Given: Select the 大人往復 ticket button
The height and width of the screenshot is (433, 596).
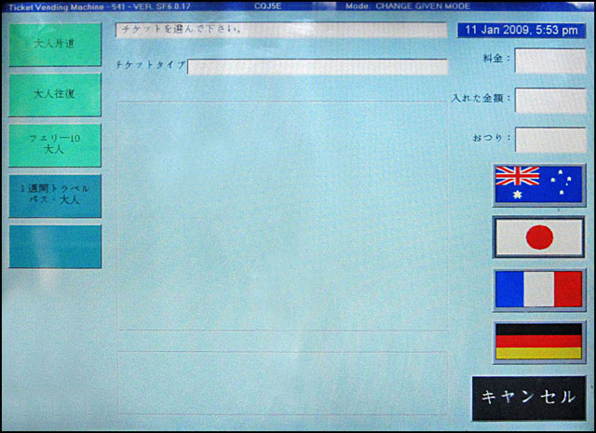Looking at the screenshot, I should pyautogui.click(x=55, y=94).
